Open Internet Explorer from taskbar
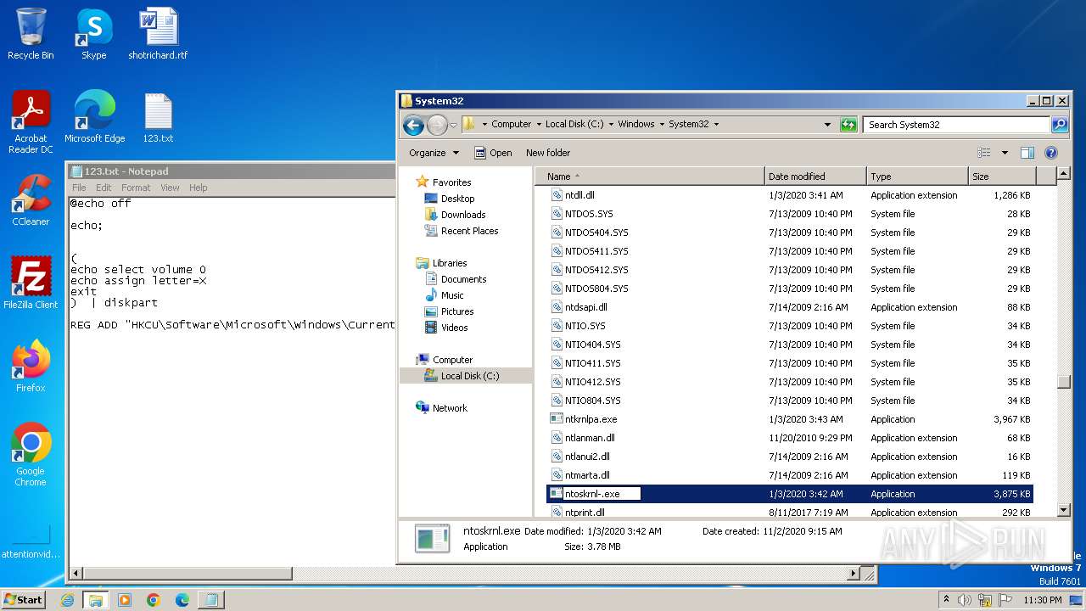1086x611 pixels. click(68, 600)
